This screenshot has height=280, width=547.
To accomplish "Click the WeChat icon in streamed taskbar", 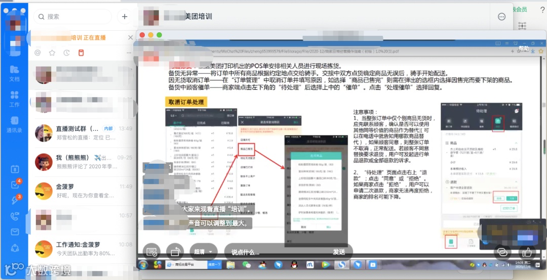I will coord(247,265).
